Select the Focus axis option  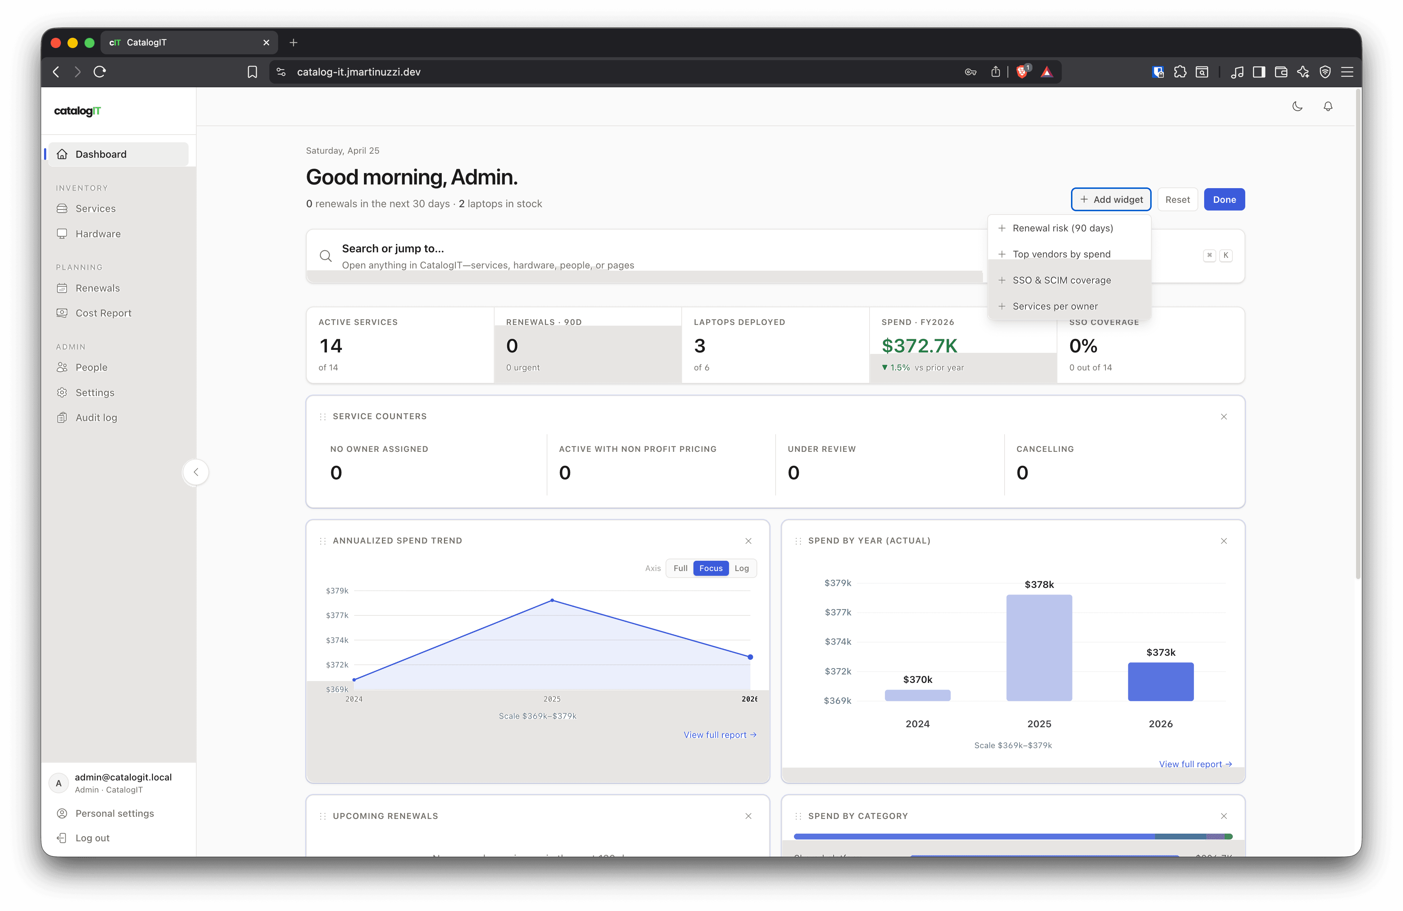coord(711,568)
